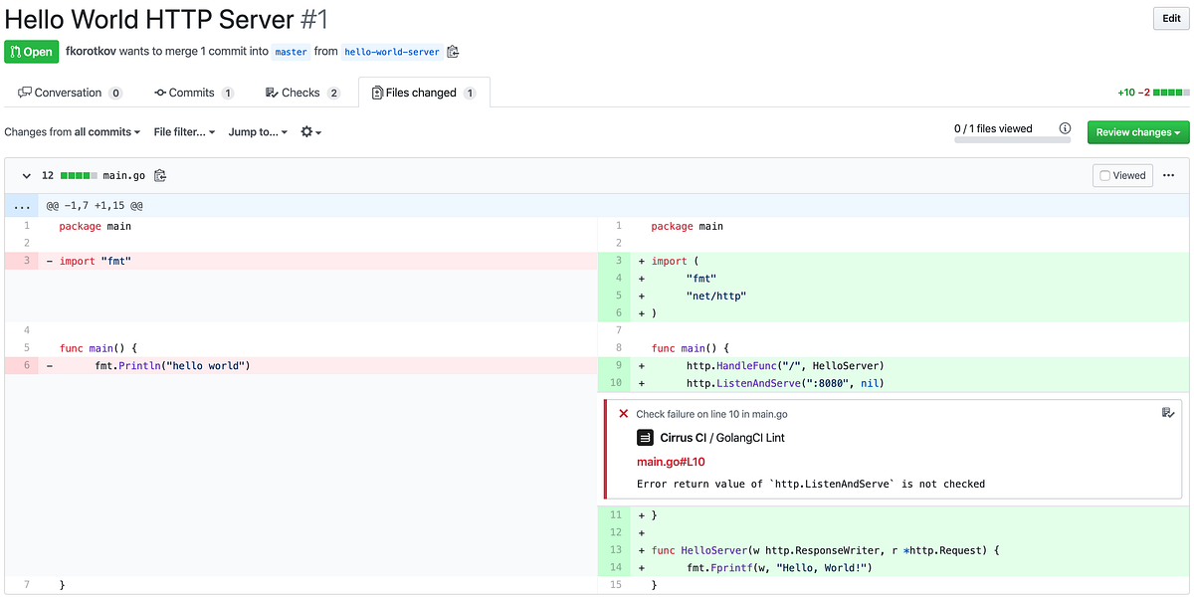The height and width of the screenshot is (599, 1194).
Task: Click the info icon beside files viewed counter
Action: 1065,127
